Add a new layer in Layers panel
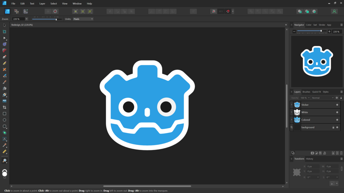The height and width of the screenshot is (193, 344). point(333,153)
